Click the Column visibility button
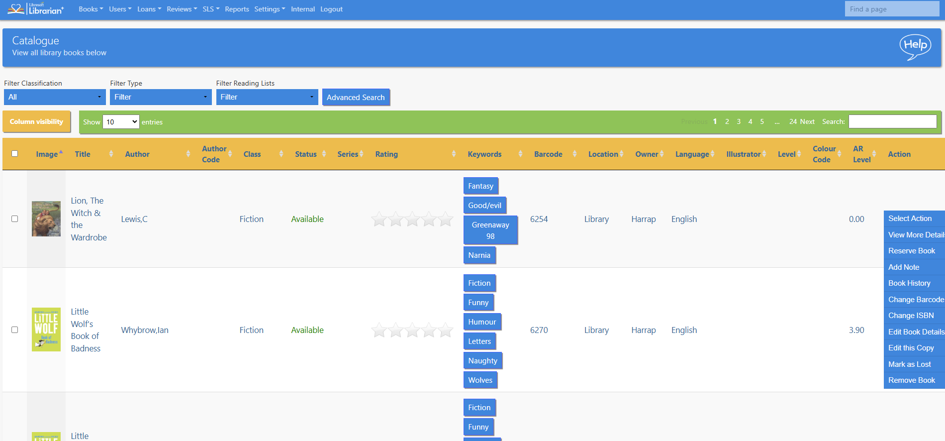The height and width of the screenshot is (441, 945). coord(36,122)
